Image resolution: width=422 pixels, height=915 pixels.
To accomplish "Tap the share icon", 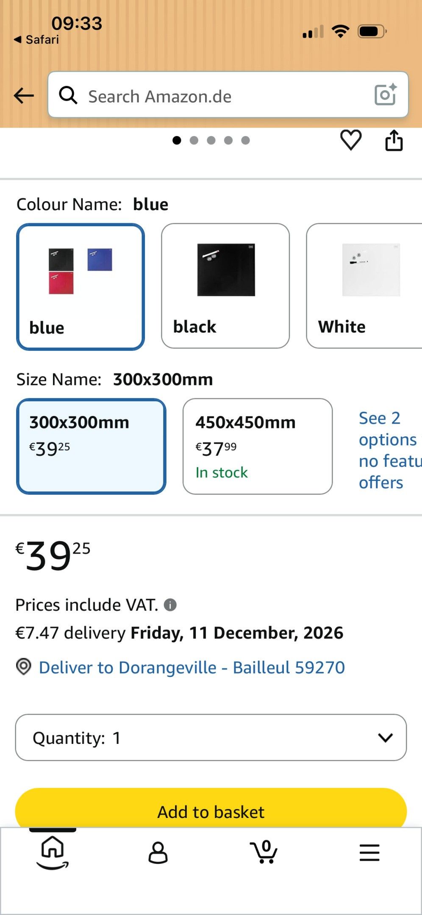I will point(394,140).
